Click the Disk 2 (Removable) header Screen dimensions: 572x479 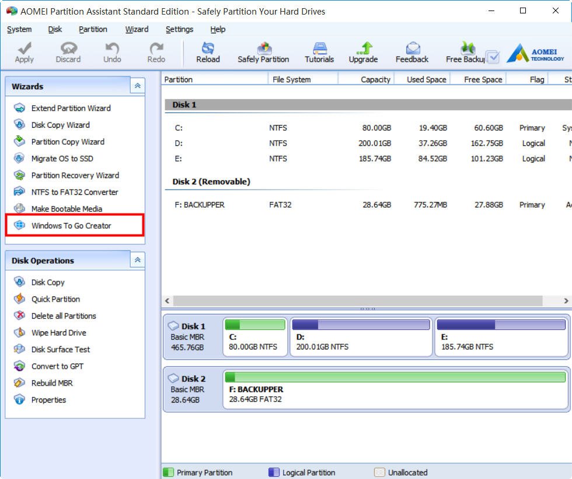[211, 181]
